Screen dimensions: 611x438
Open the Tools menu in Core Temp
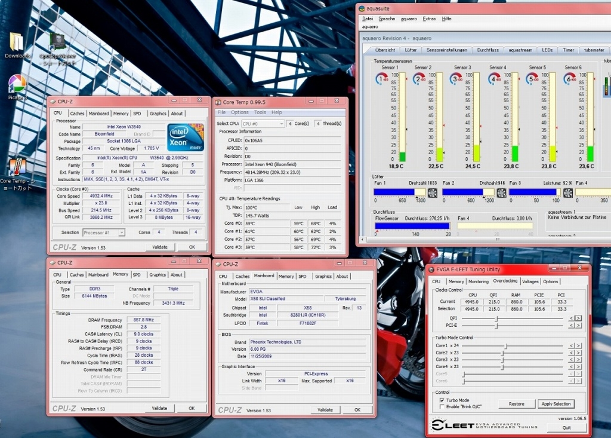[x=260, y=112]
